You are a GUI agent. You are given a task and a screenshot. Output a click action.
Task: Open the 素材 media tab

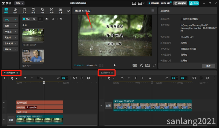[x=6, y=10]
